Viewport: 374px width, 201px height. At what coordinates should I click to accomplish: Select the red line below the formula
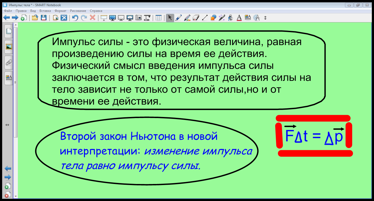click(x=316, y=153)
